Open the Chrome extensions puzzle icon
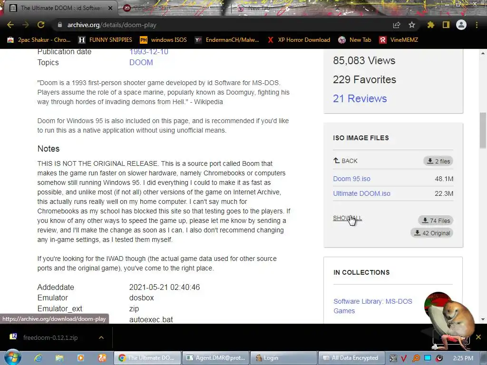 coord(430,25)
